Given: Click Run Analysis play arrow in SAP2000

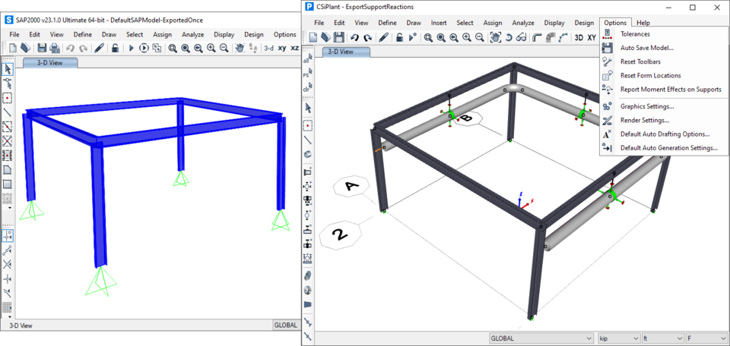Looking at the screenshot, I should (132, 48).
